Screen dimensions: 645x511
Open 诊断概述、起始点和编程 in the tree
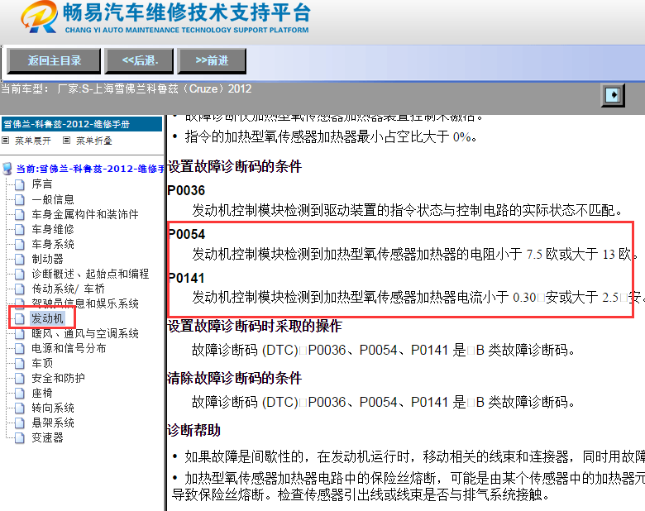[x=90, y=274]
